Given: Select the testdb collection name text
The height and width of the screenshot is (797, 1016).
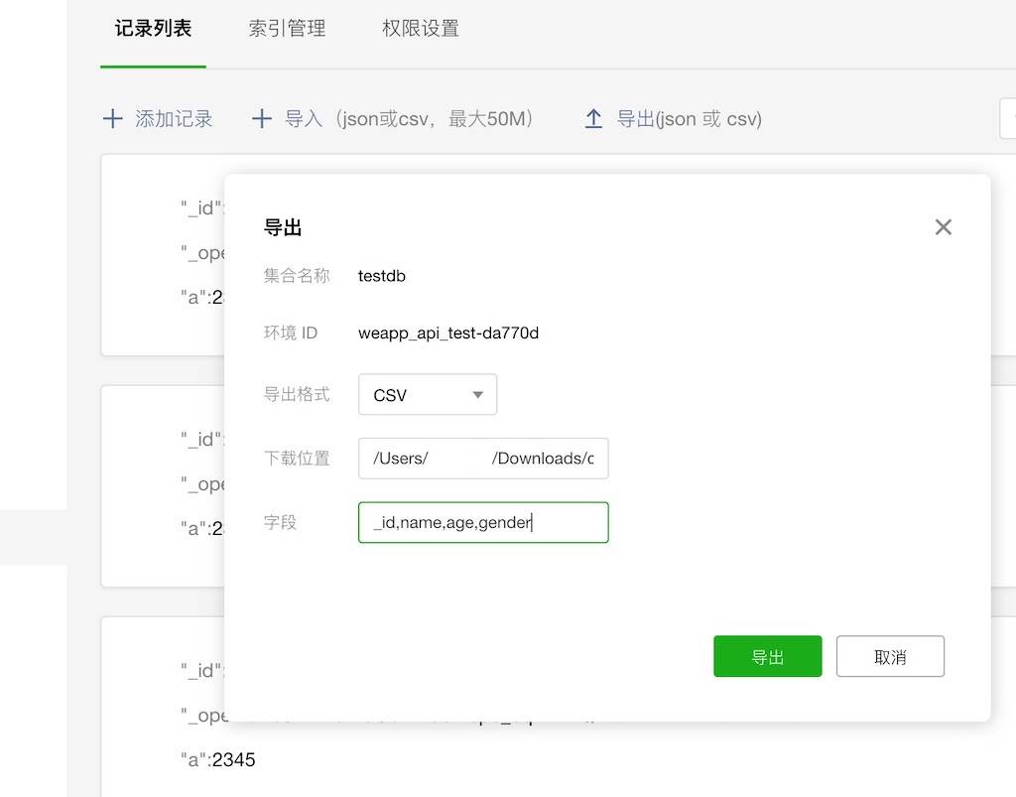Looking at the screenshot, I should [382, 276].
